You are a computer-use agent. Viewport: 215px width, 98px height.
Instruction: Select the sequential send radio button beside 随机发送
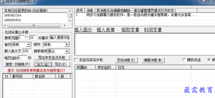click(209, 60)
